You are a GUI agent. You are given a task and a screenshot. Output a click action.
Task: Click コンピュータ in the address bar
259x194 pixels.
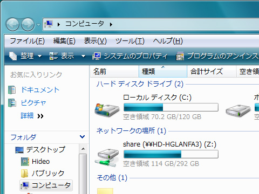(x=85, y=24)
